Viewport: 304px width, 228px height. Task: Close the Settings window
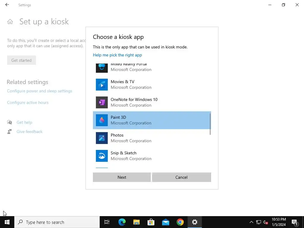(297, 5)
